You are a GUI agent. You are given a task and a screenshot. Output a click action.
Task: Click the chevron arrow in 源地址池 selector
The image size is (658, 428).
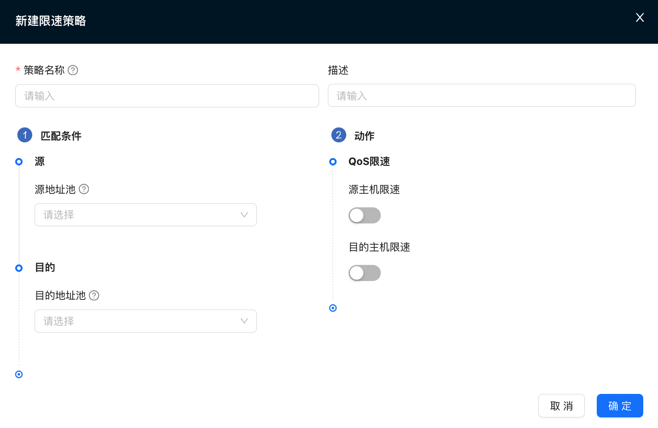coord(244,215)
